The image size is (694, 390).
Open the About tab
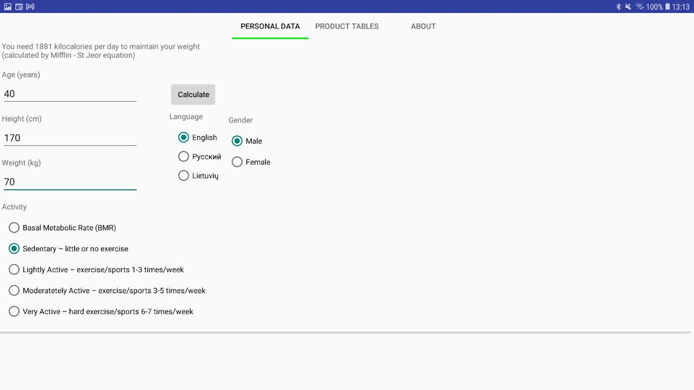423,26
